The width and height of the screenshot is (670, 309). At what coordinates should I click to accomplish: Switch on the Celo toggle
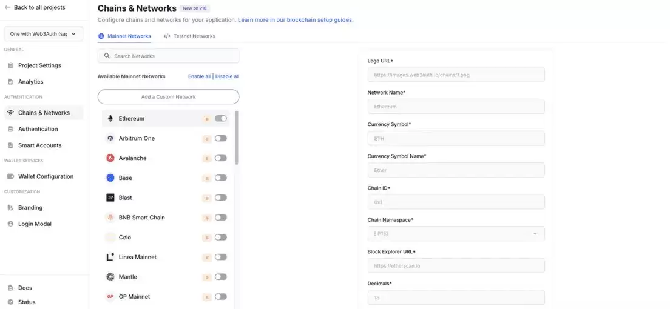(221, 238)
